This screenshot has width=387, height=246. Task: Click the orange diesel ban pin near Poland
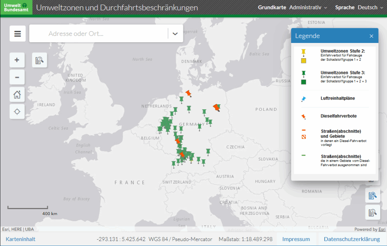click(x=216, y=108)
